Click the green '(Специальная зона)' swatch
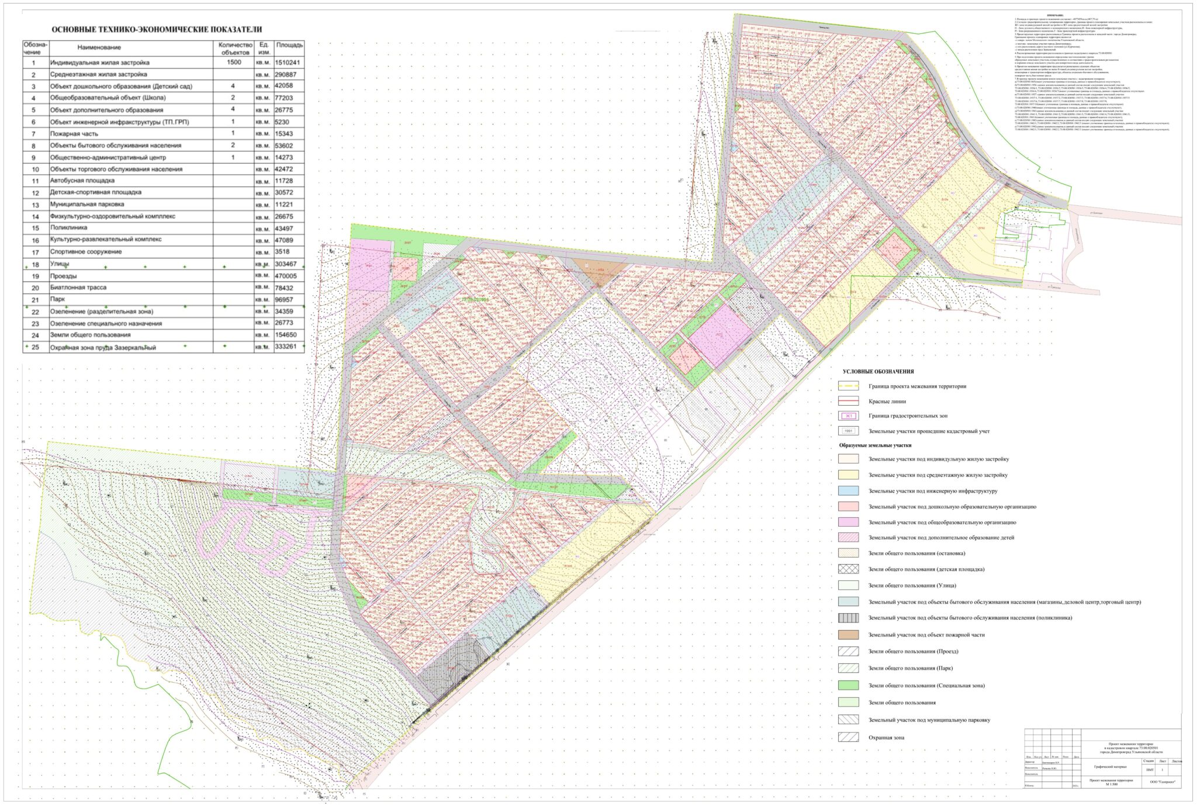 click(848, 686)
